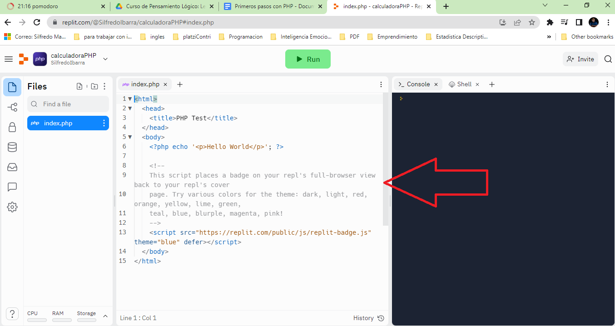Open History at the editor's bottom bar

368,318
